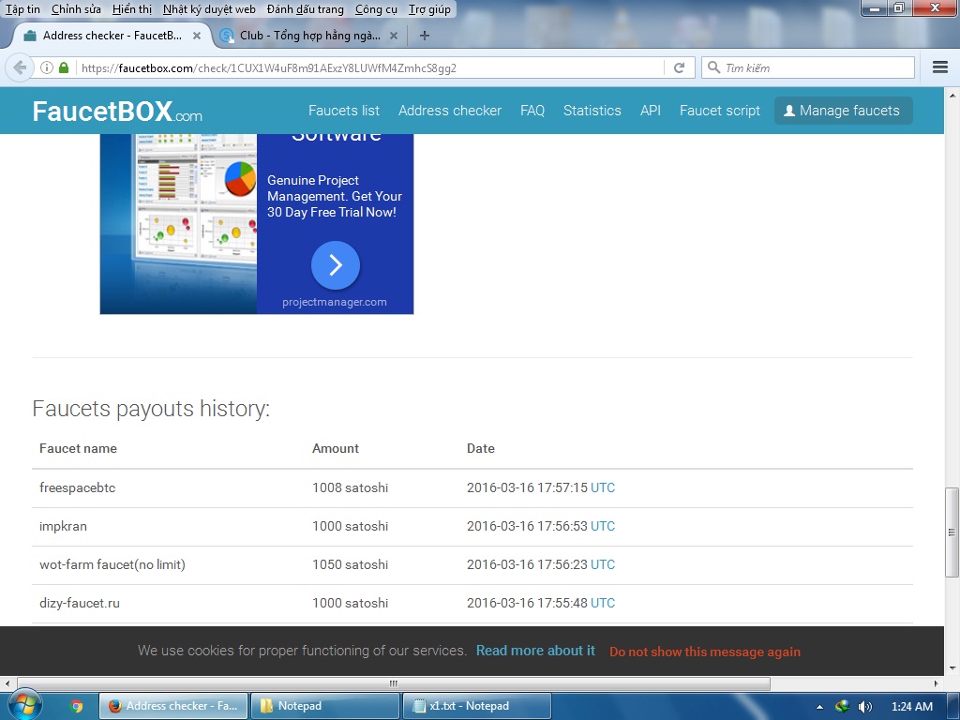Open the Hiển thị menu
This screenshot has height=720, width=960.
click(132, 9)
